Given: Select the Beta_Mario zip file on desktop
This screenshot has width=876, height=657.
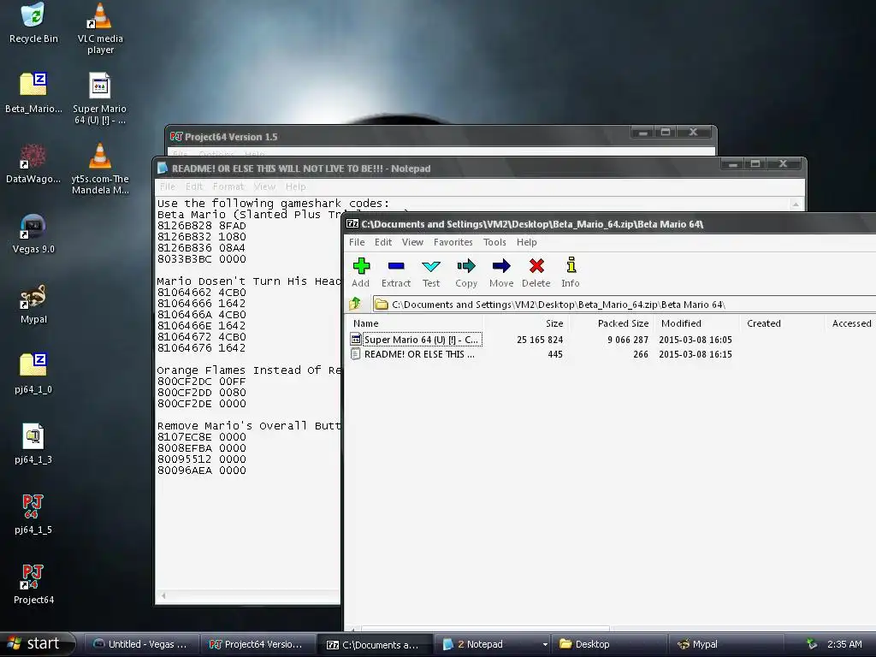Looking at the screenshot, I should 33,92.
